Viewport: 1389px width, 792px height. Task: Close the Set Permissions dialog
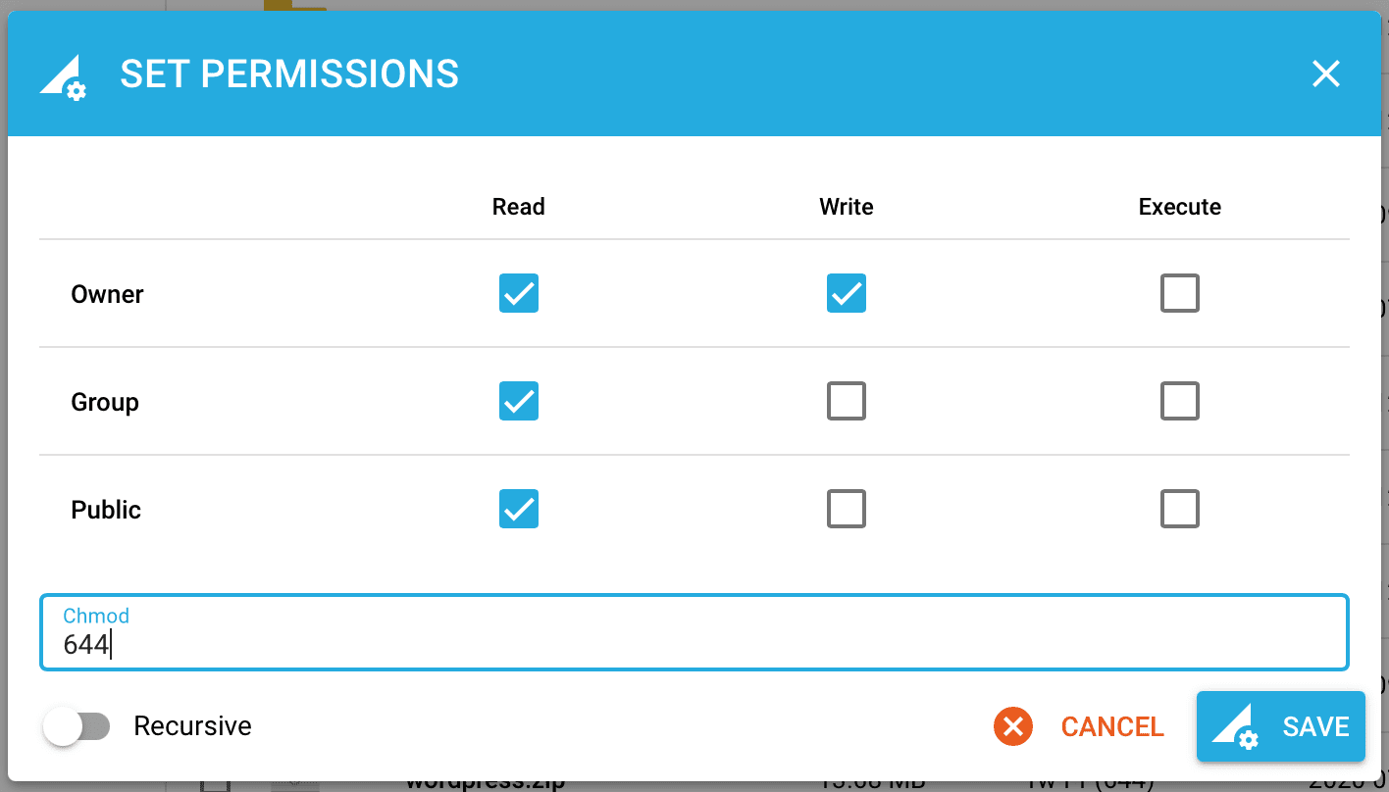1326,74
